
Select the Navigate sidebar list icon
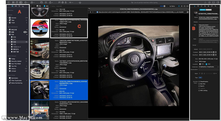12,6
